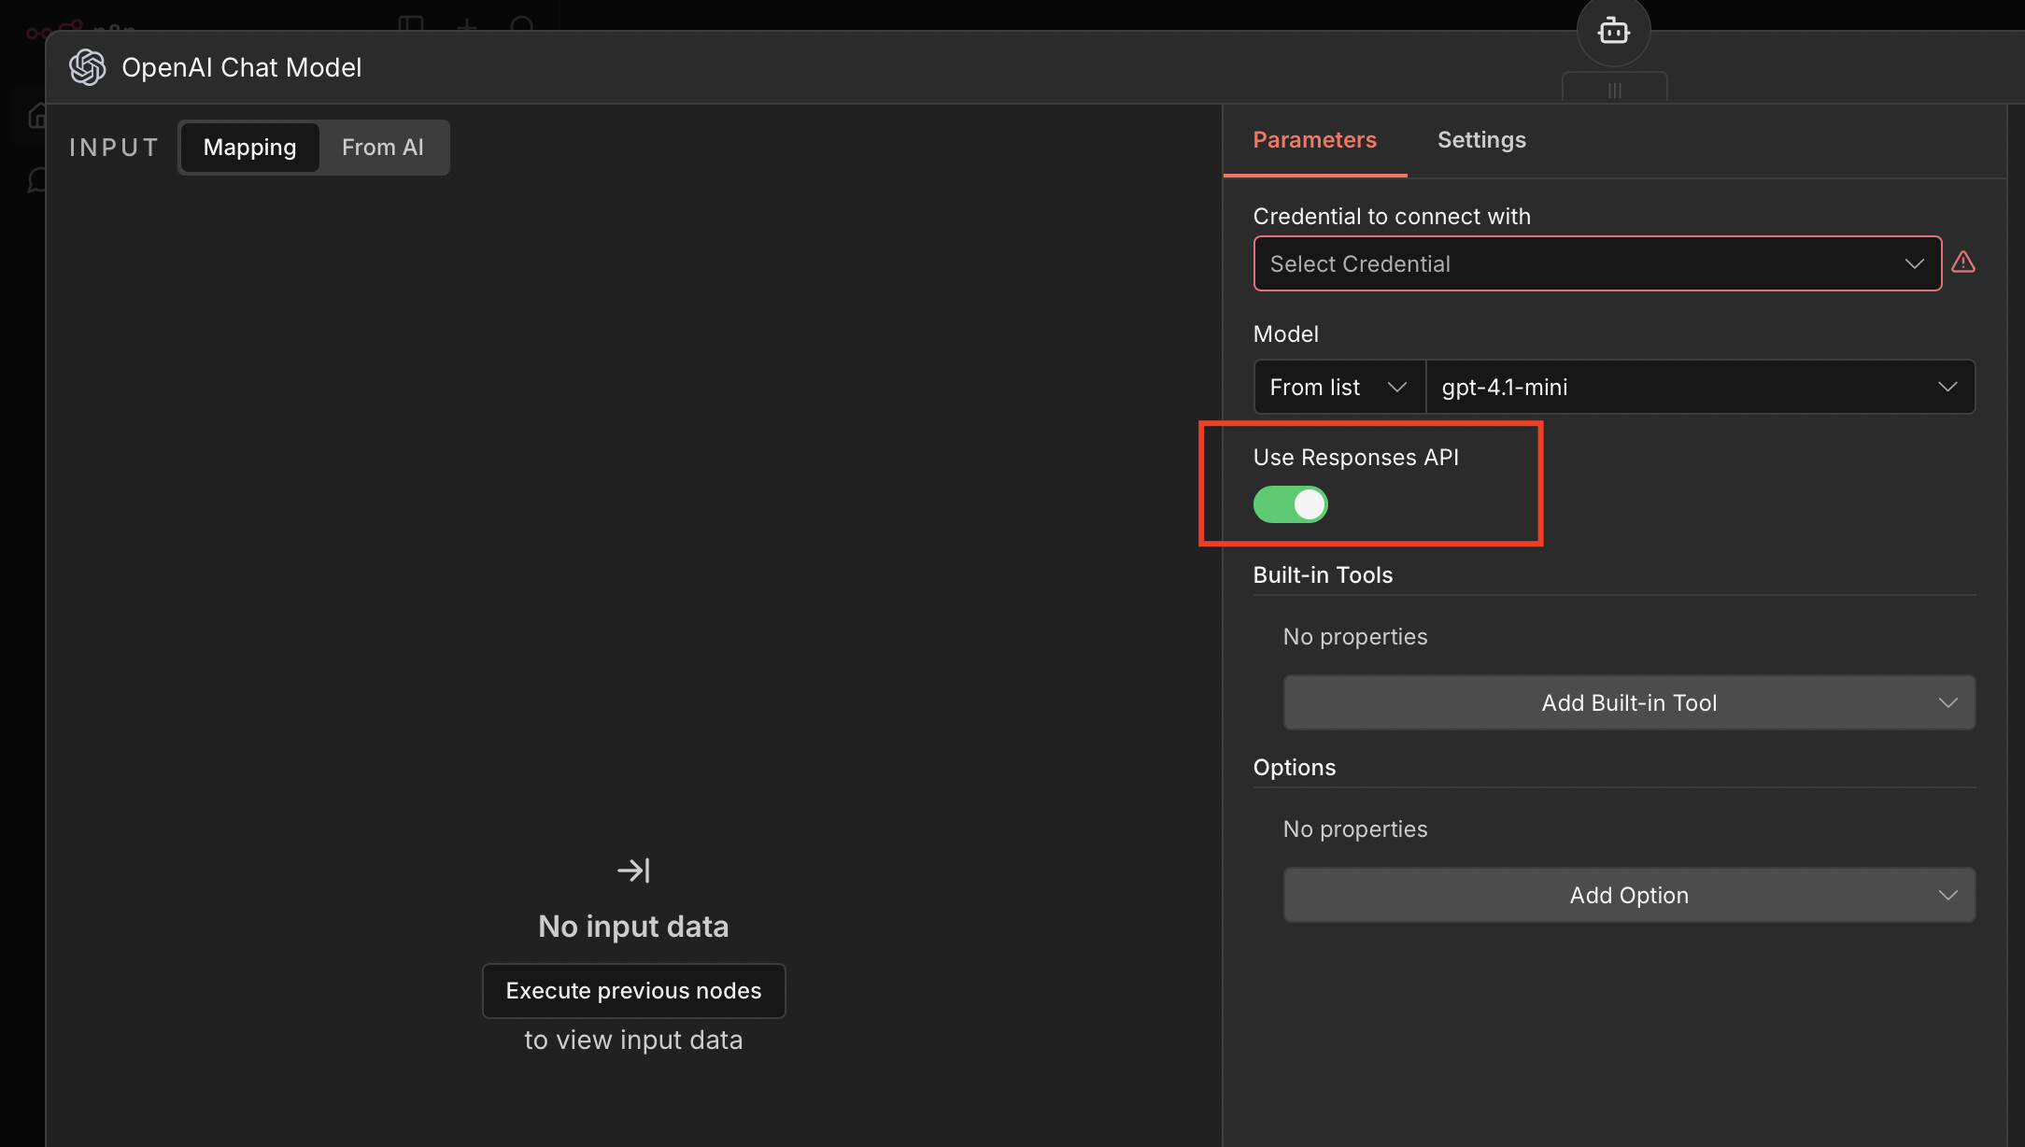Switch input mode to From AI
This screenshot has height=1147, width=2025.
[x=382, y=148]
